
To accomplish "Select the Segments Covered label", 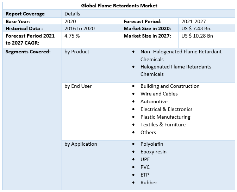I will click(x=28, y=52).
